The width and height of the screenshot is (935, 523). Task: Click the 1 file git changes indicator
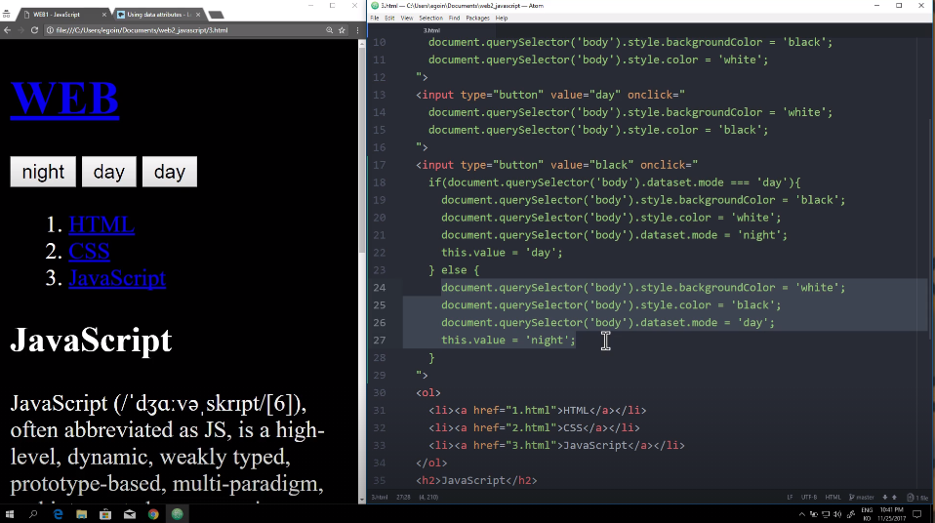[x=917, y=498]
